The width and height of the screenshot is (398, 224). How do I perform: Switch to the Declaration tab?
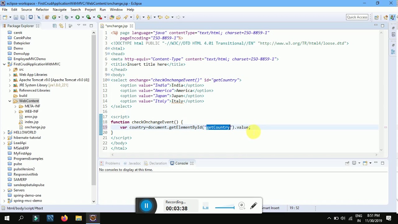(155, 163)
